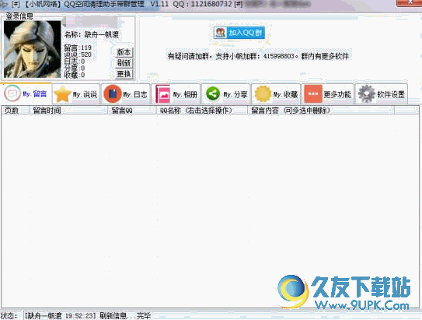Switch to the My.相册 tab
Screen dimensions: 422x320
point(176,94)
